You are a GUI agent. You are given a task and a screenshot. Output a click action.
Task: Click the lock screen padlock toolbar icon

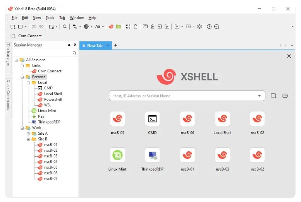pyautogui.click(x=136, y=26)
